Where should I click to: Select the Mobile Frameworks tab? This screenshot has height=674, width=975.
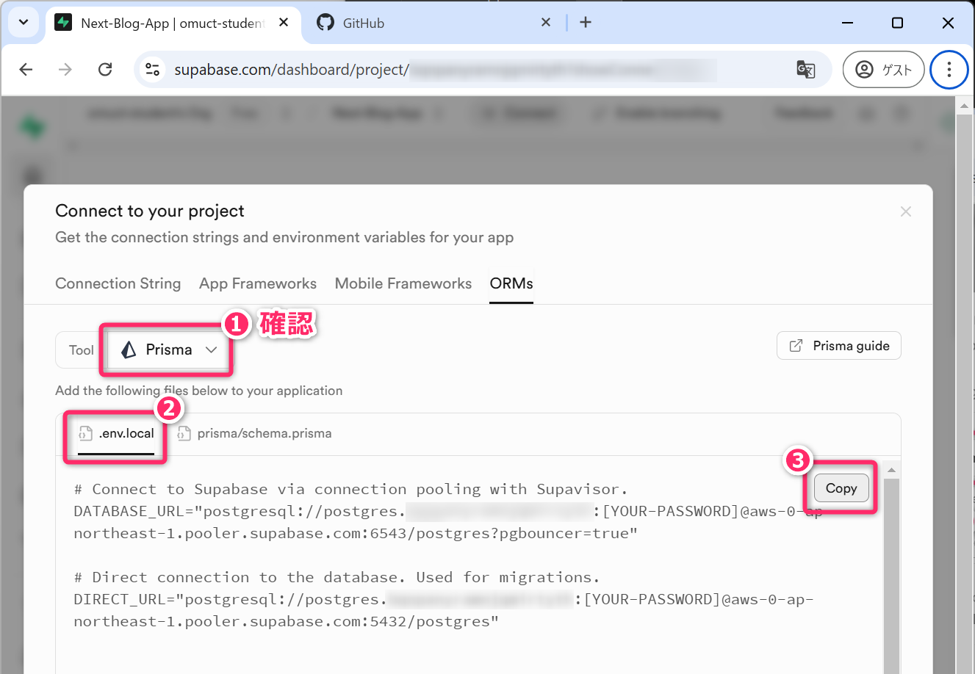pyautogui.click(x=403, y=283)
